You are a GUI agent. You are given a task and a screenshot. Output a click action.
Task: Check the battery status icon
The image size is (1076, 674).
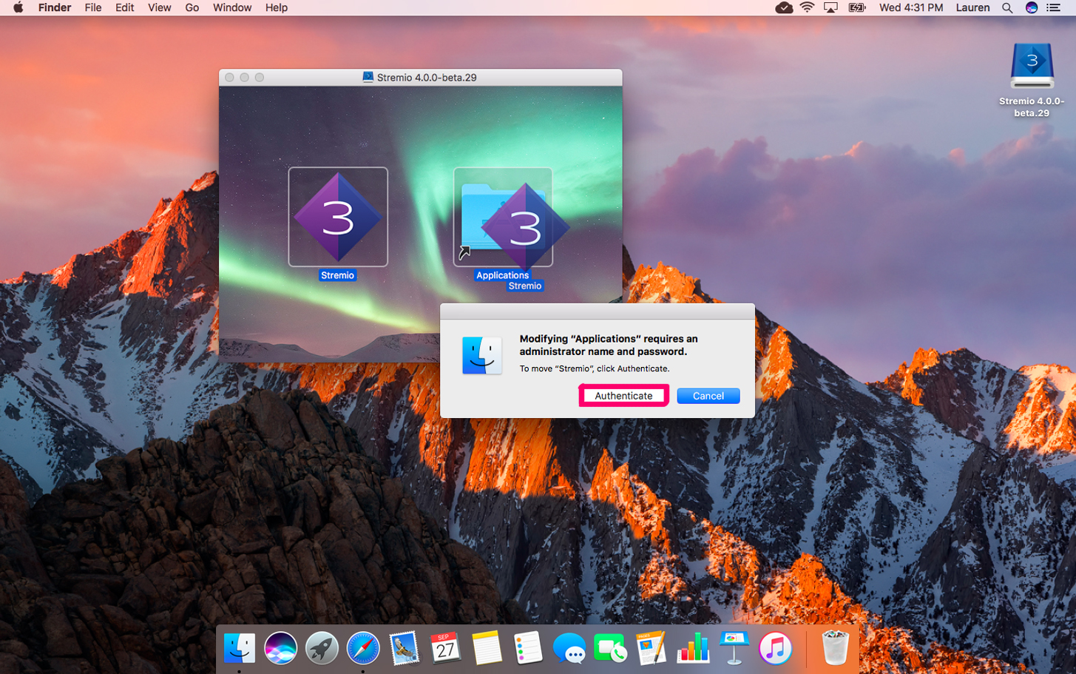(x=857, y=7)
